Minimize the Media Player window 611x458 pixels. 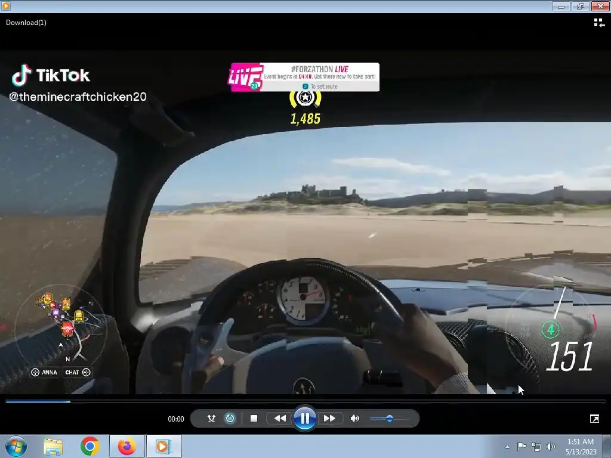[x=561, y=6]
